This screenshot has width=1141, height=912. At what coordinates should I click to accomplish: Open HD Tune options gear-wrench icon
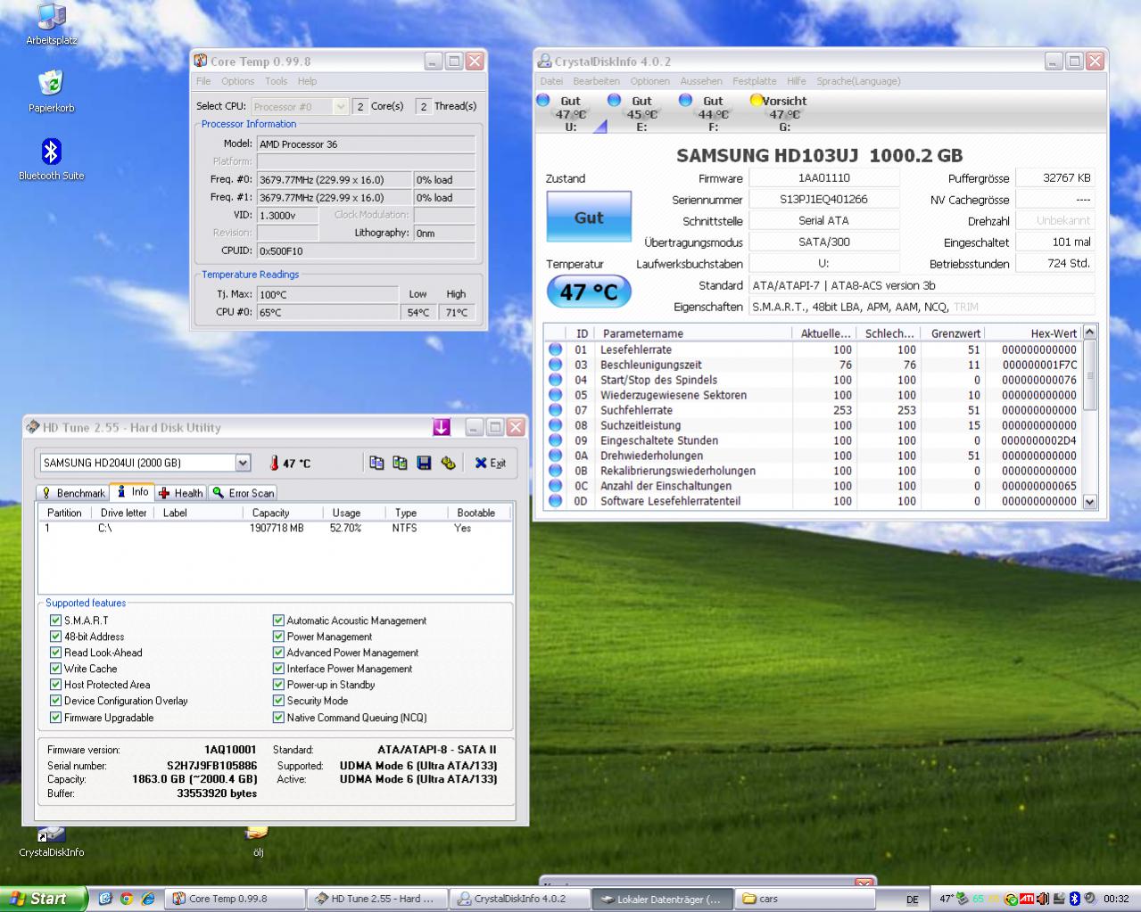(x=448, y=463)
